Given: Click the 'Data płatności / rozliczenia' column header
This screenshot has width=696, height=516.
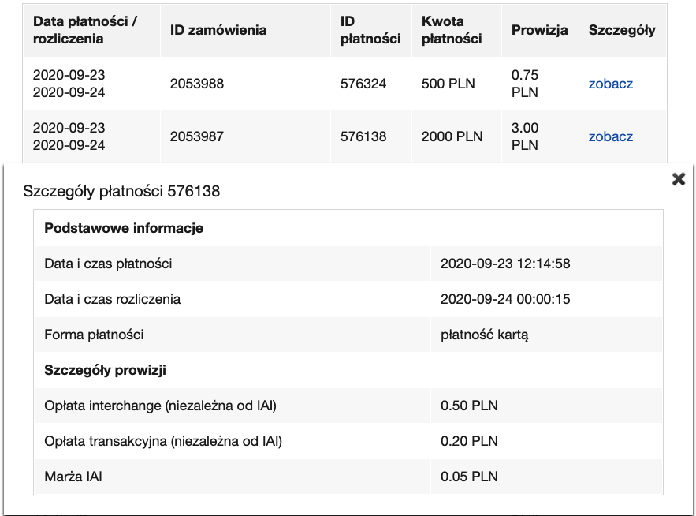Looking at the screenshot, I should click(85, 30).
